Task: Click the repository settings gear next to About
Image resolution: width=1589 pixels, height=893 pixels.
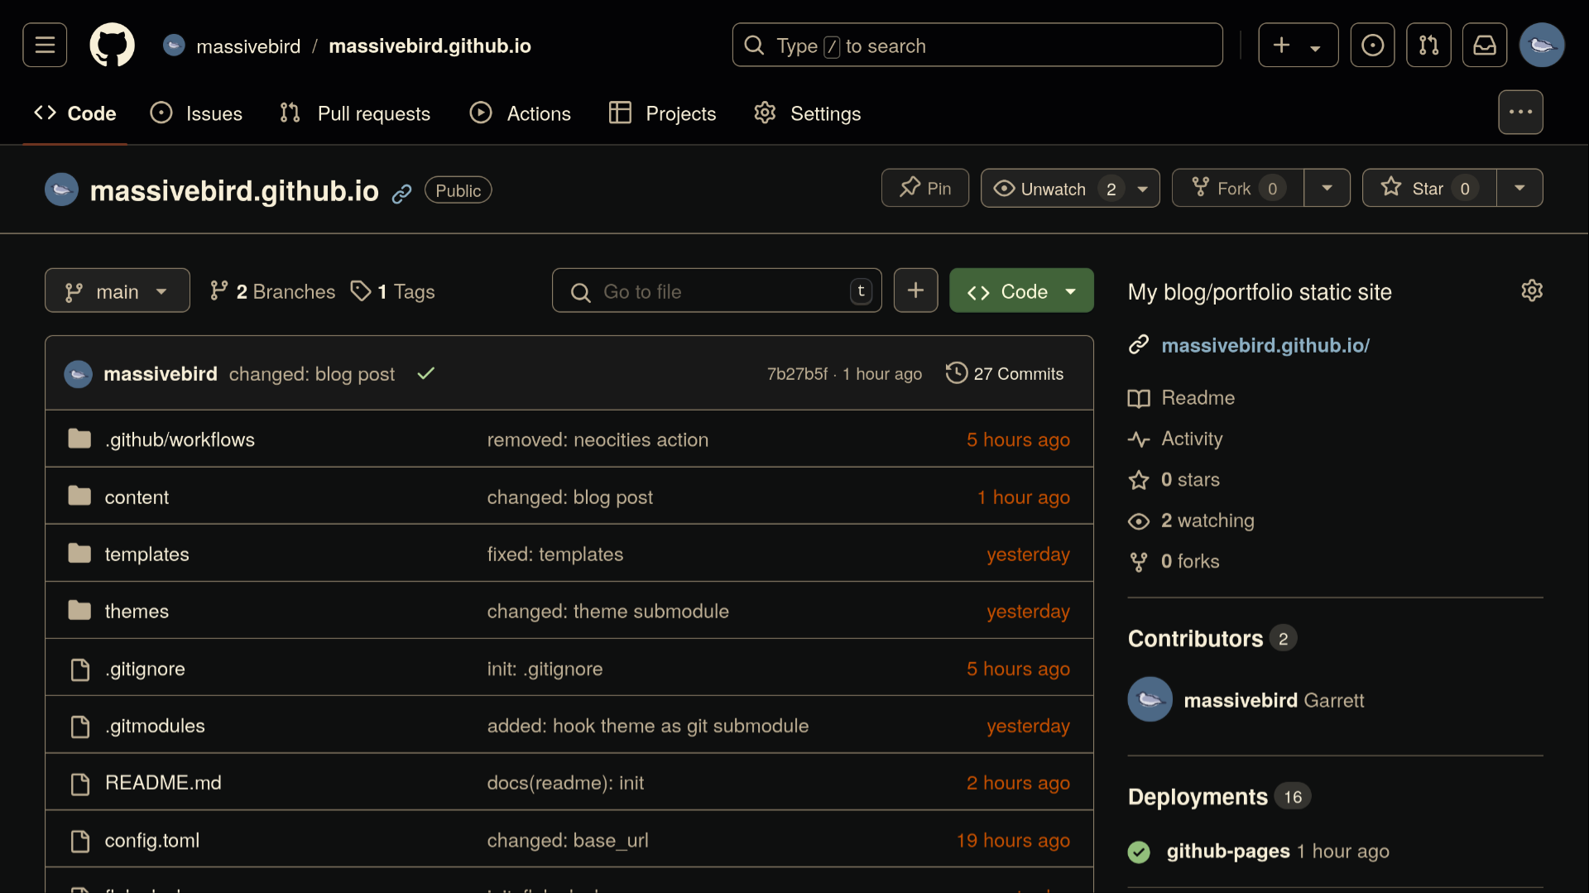Action: pos(1532,291)
